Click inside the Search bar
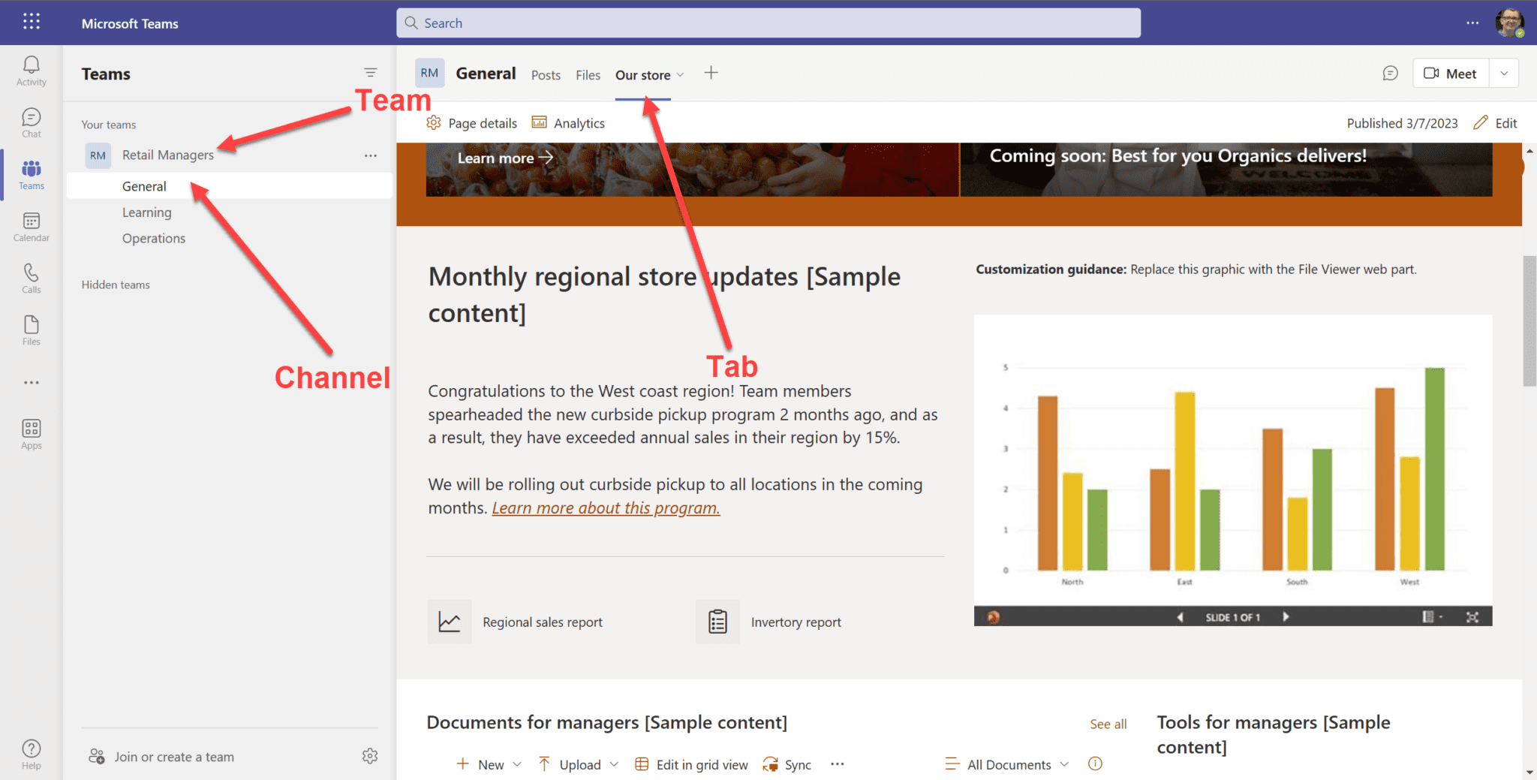This screenshot has height=780, width=1537. [765, 23]
